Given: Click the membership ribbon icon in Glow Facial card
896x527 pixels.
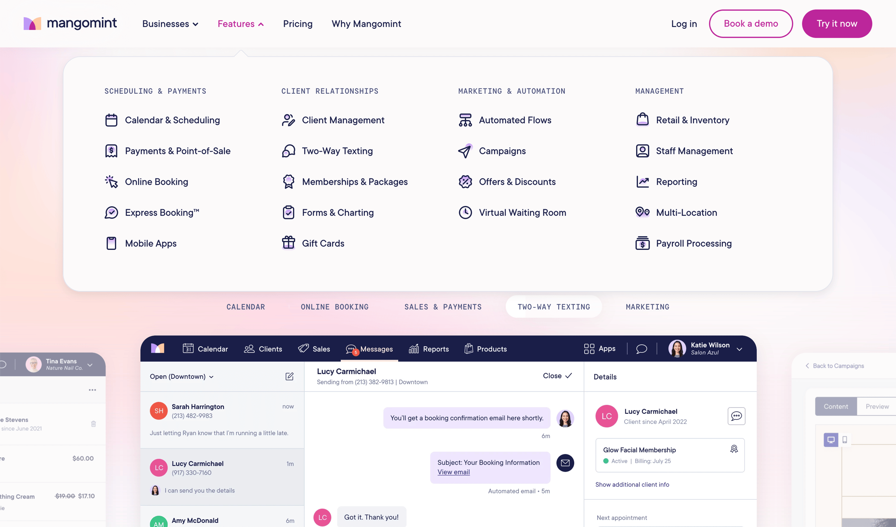Looking at the screenshot, I should (x=734, y=449).
